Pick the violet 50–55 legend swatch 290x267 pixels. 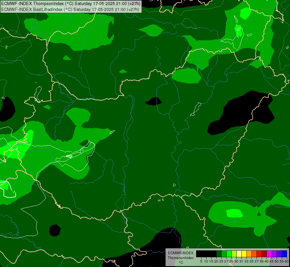pos(279,254)
